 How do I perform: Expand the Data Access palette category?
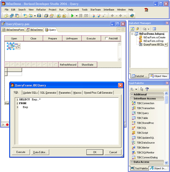coord(132,162)
